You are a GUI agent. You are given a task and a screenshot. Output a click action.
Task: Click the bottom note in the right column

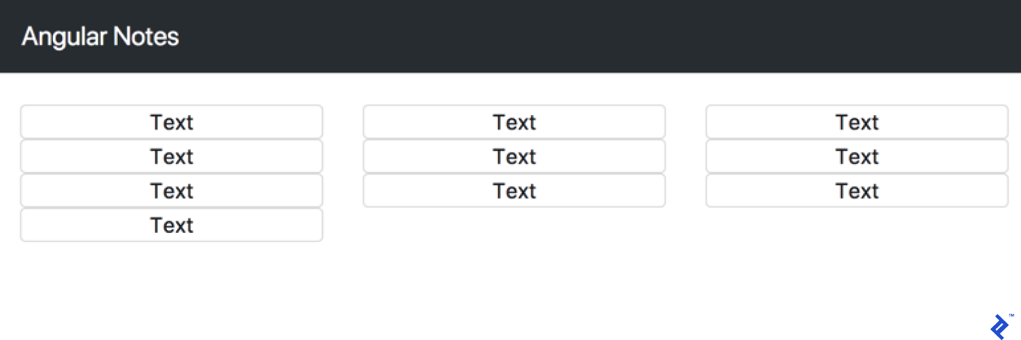point(857,191)
